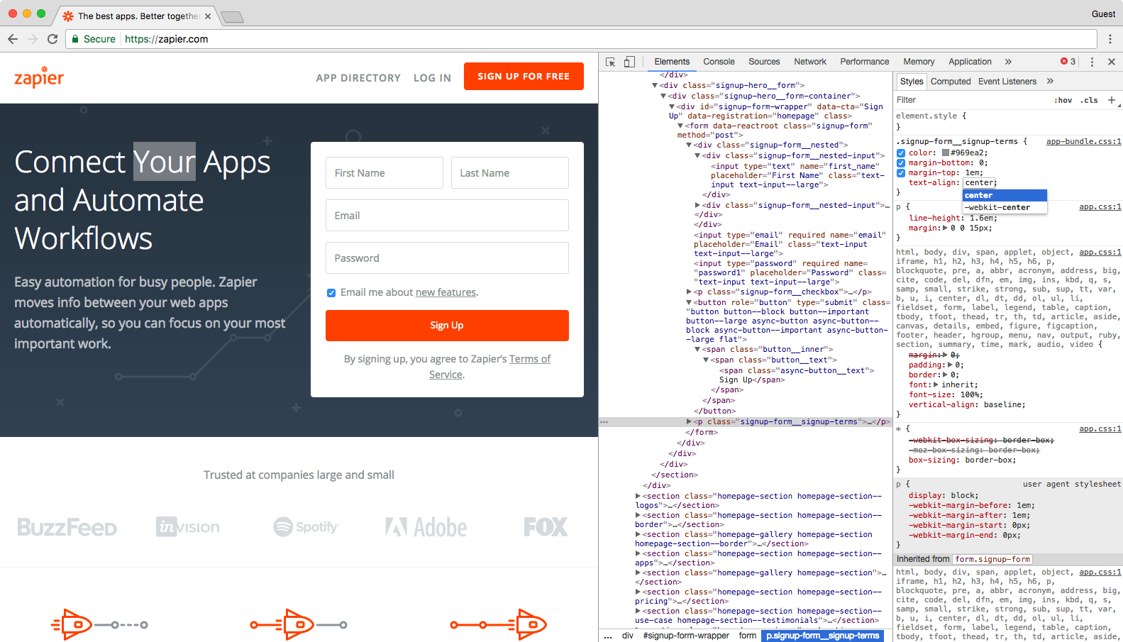Screen dimensions: 1123x642
Task: Switch to the Console tab
Action: pyautogui.click(x=719, y=62)
